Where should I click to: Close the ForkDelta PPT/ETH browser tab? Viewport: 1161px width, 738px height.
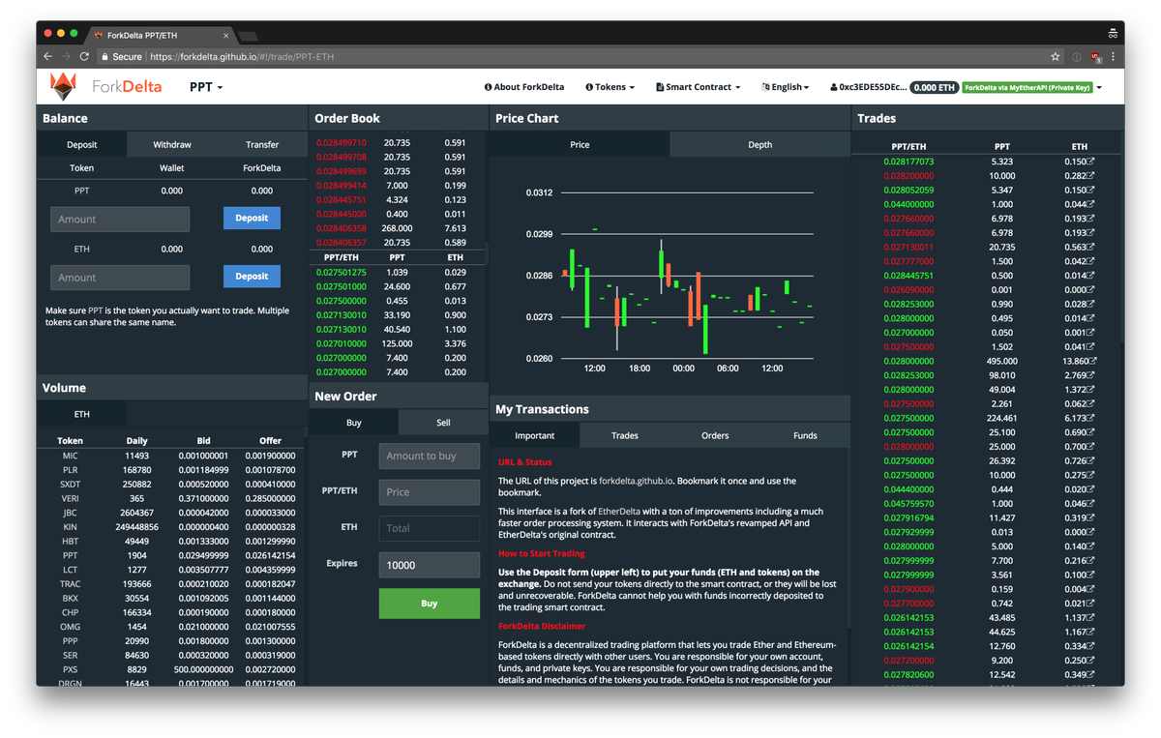point(226,35)
